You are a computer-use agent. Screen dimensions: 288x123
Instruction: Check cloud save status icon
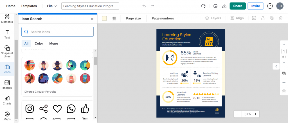[x=203, y=6]
